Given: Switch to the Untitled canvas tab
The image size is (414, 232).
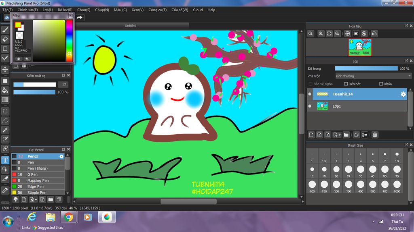Looking at the screenshot, I should 131,26.
